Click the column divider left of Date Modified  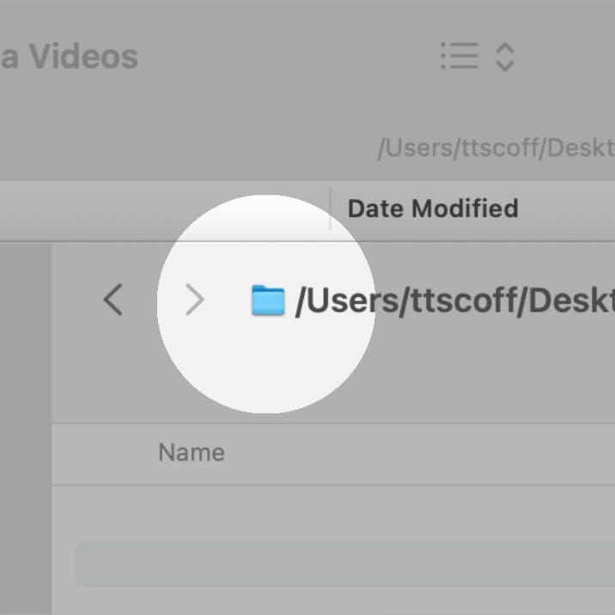[331, 209]
